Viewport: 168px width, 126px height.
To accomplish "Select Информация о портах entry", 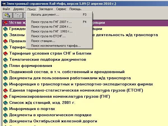I will (32, 109).
